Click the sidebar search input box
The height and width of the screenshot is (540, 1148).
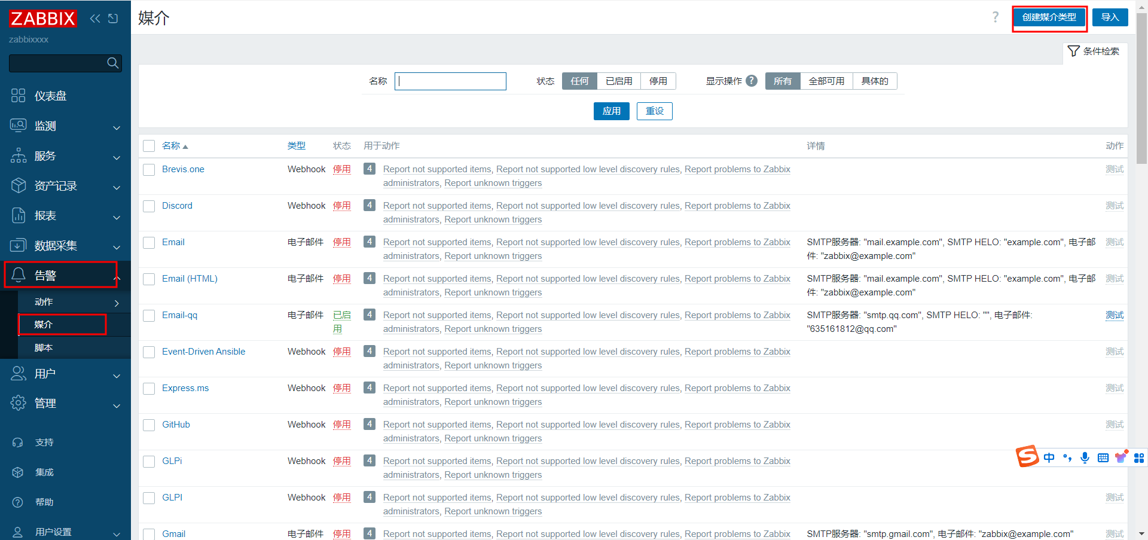[x=65, y=63]
